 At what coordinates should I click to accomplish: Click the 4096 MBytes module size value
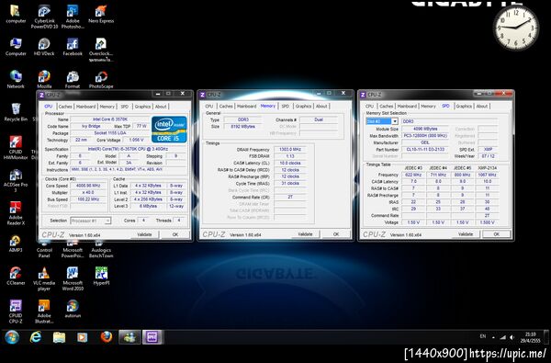tap(425, 129)
